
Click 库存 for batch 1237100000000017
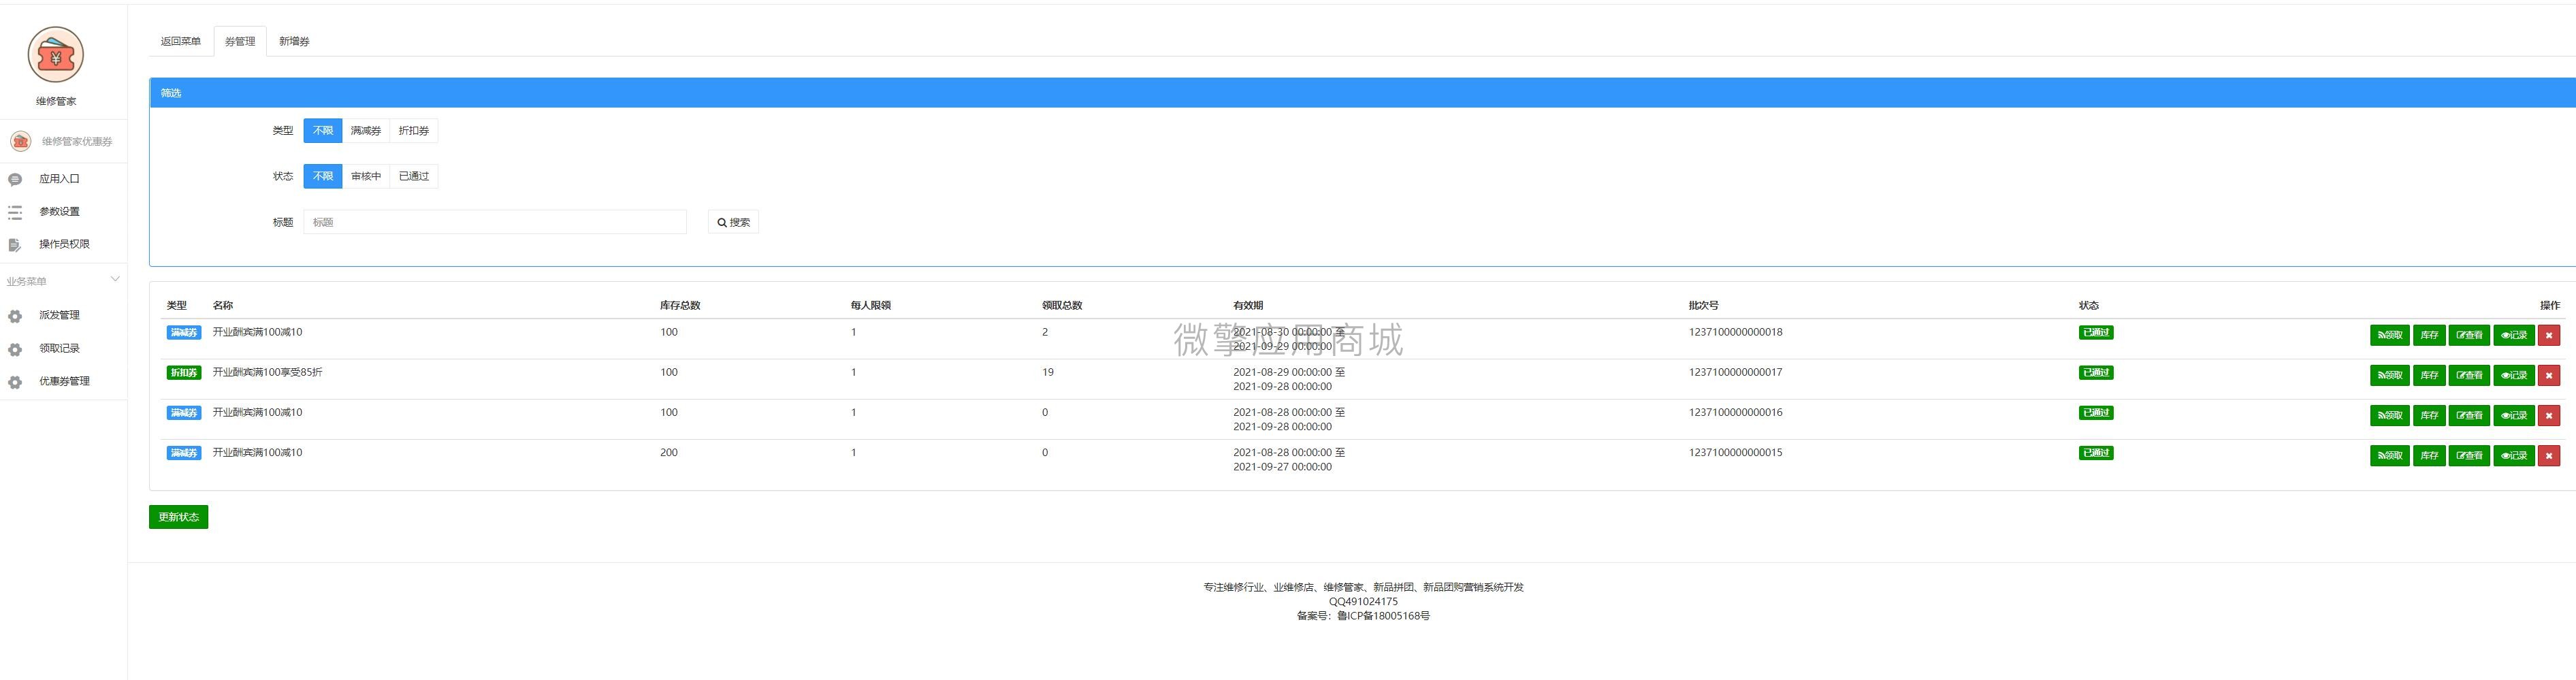click(x=2429, y=375)
